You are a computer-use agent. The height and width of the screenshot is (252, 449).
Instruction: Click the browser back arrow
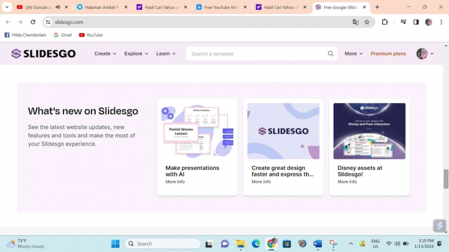8,22
